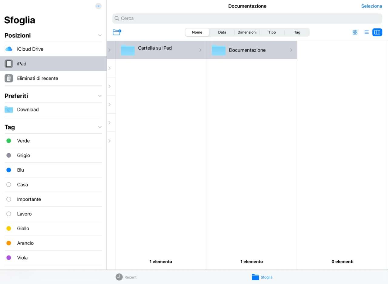Click the Sfoglia folder icon in tab bar
388x284 pixels.
pos(256,277)
